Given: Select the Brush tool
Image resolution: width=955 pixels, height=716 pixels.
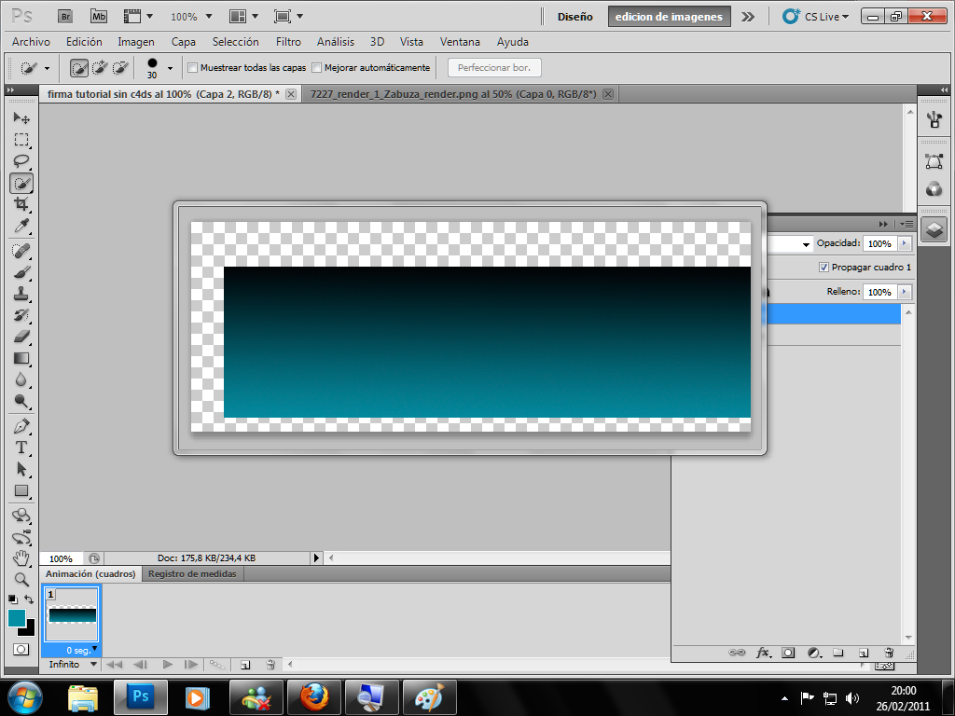Looking at the screenshot, I should pos(21,272).
